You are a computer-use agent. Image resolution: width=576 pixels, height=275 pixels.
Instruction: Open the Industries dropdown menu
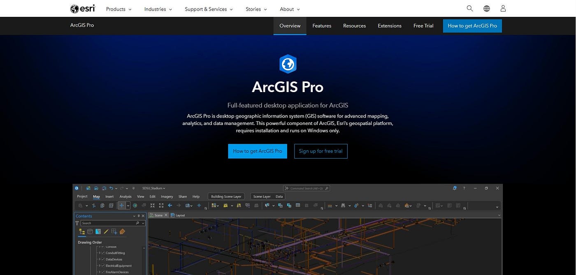(158, 9)
